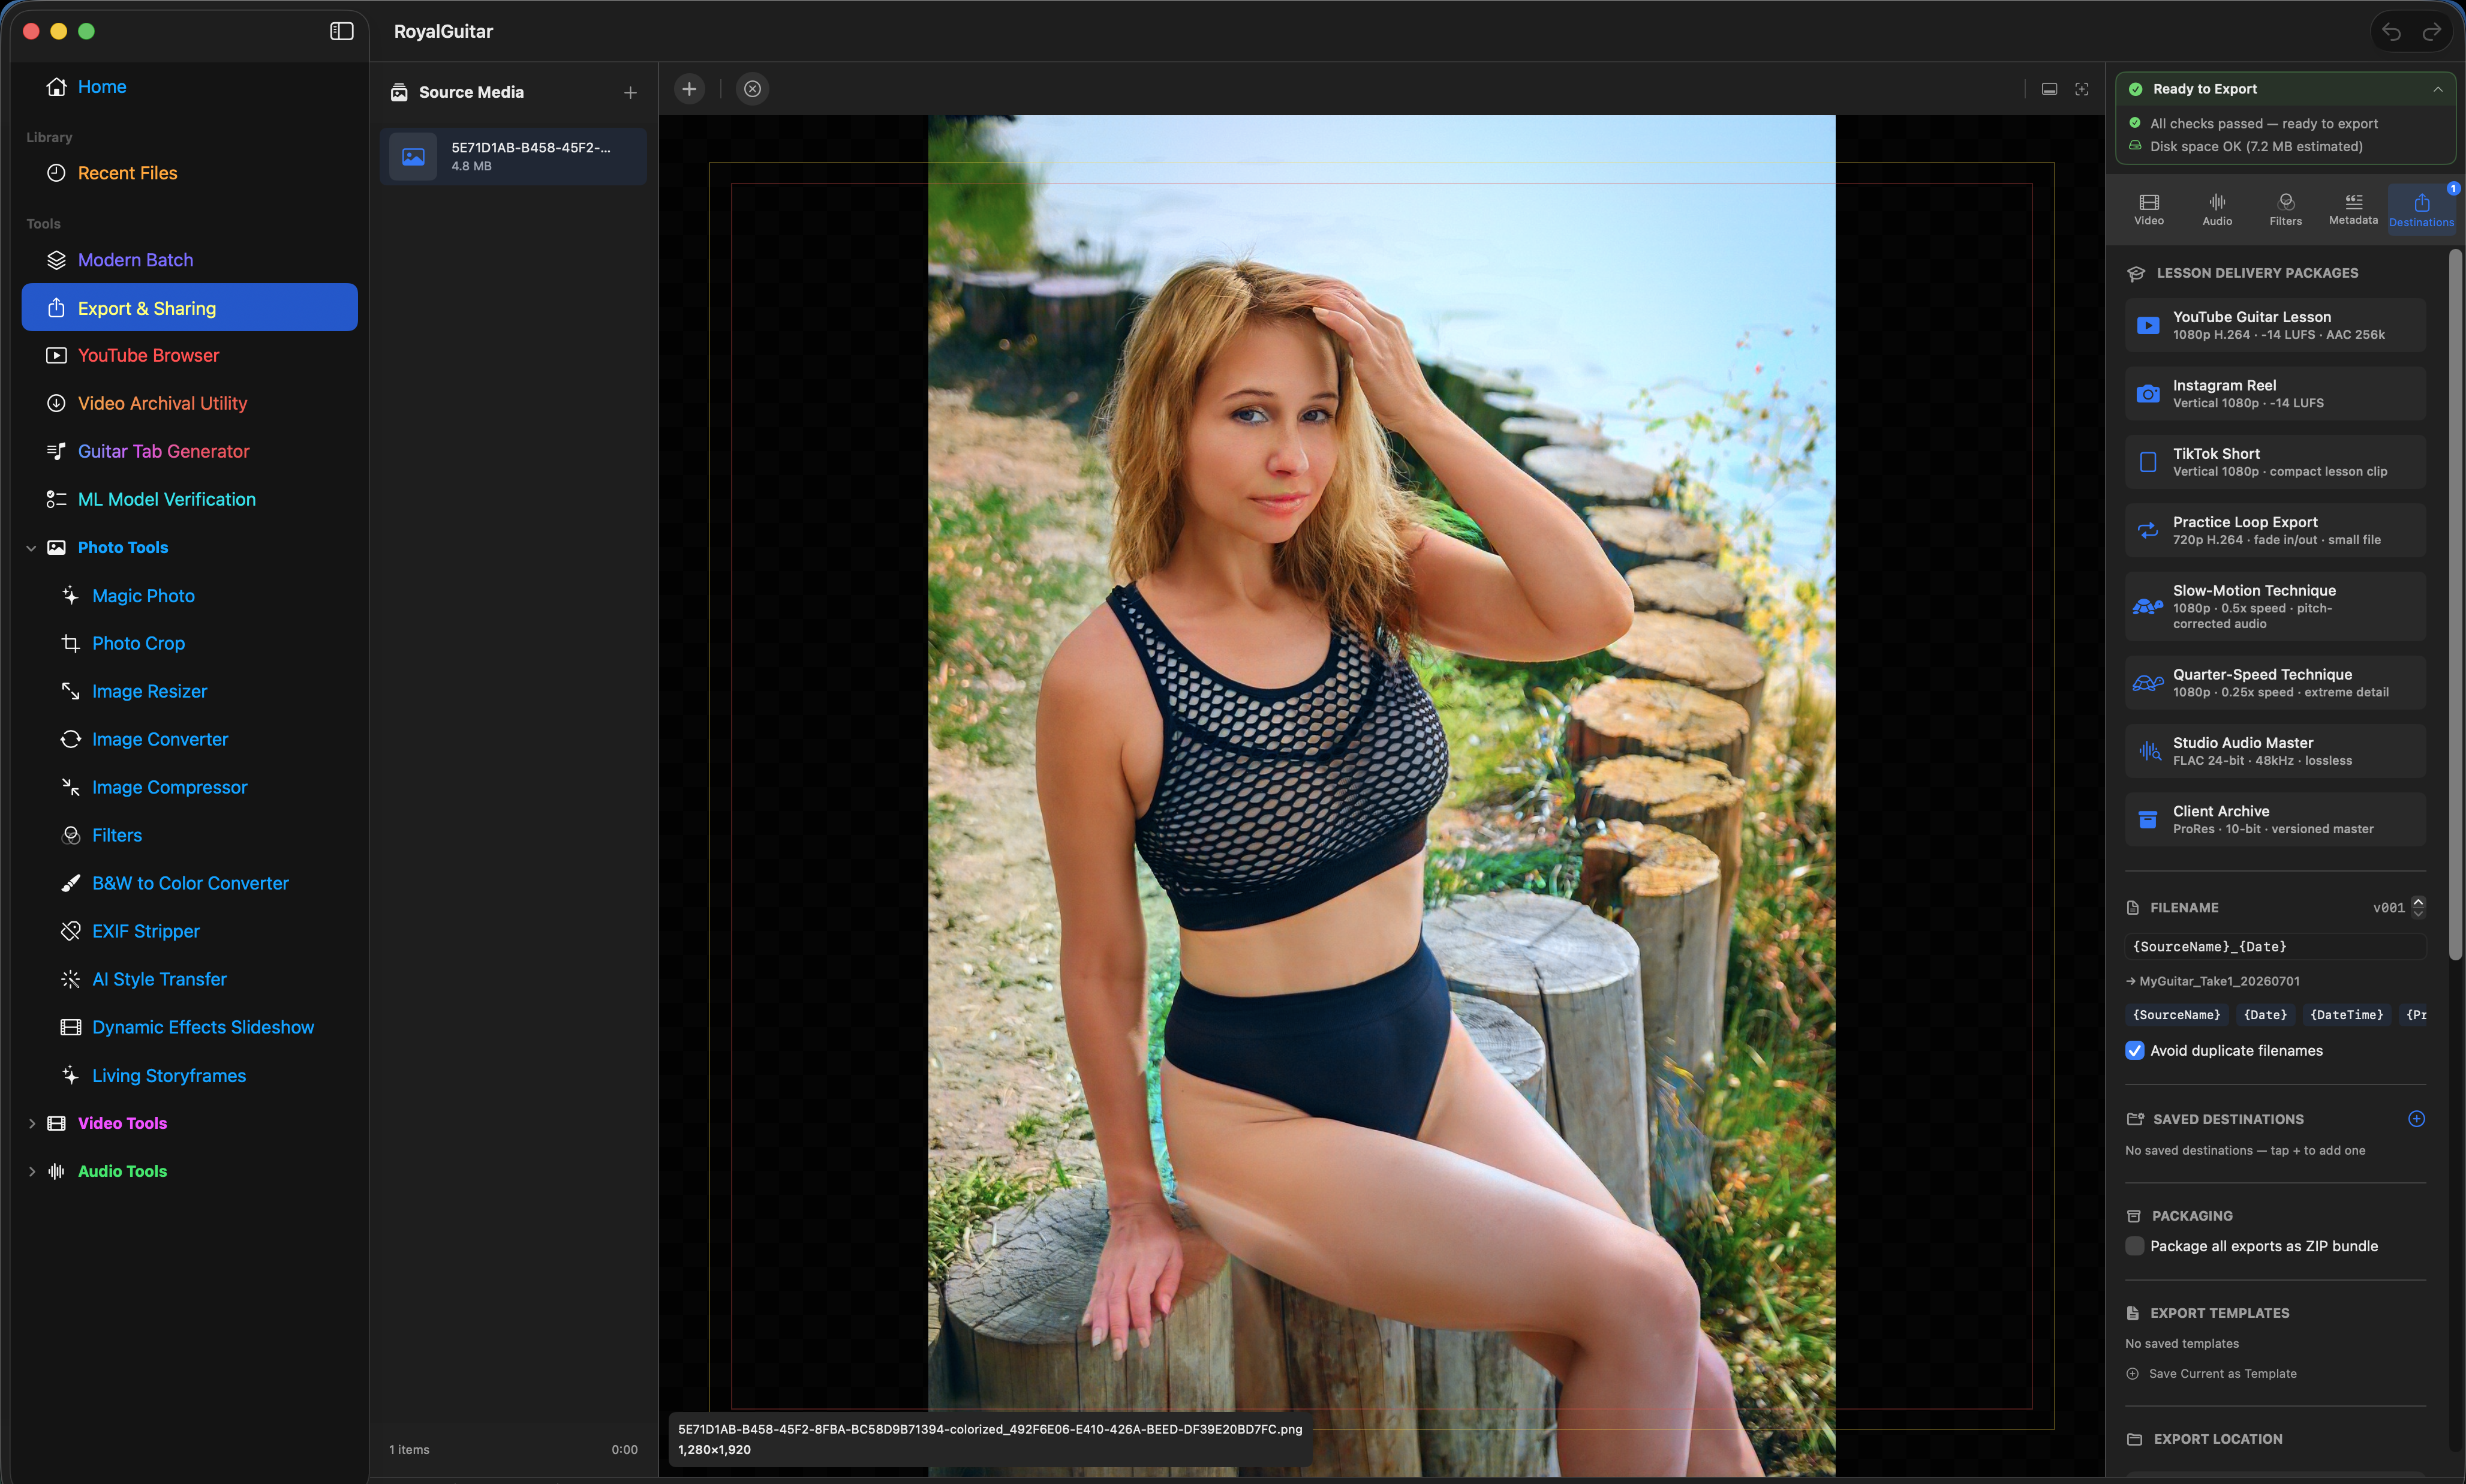Insert the {Date} token
The width and height of the screenshot is (2466, 1484).
click(2265, 1015)
